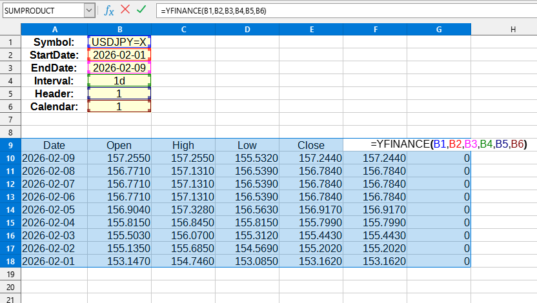537x303 pixels.
Task: Cancel formula edit with red X
Action: pos(125,10)
